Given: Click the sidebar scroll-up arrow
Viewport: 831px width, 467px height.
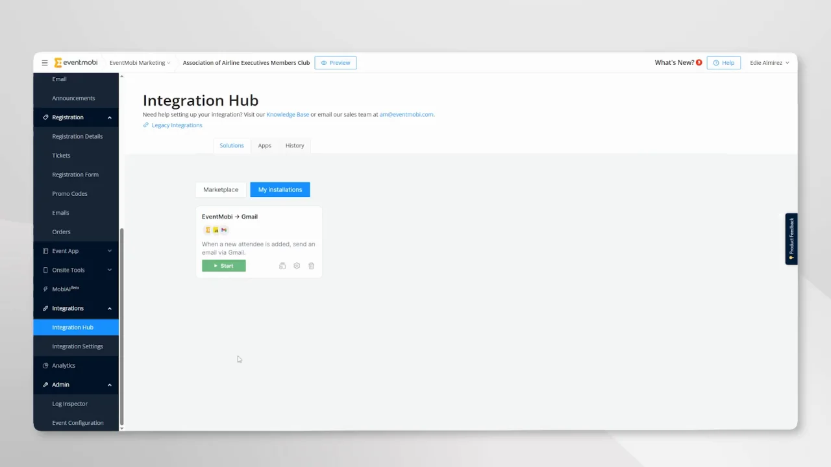Looking at the screenshot, I should pyautogui.click(x=121, y=77).
